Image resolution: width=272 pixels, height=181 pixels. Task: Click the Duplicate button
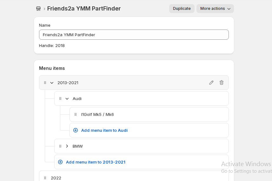click(182, 9)
